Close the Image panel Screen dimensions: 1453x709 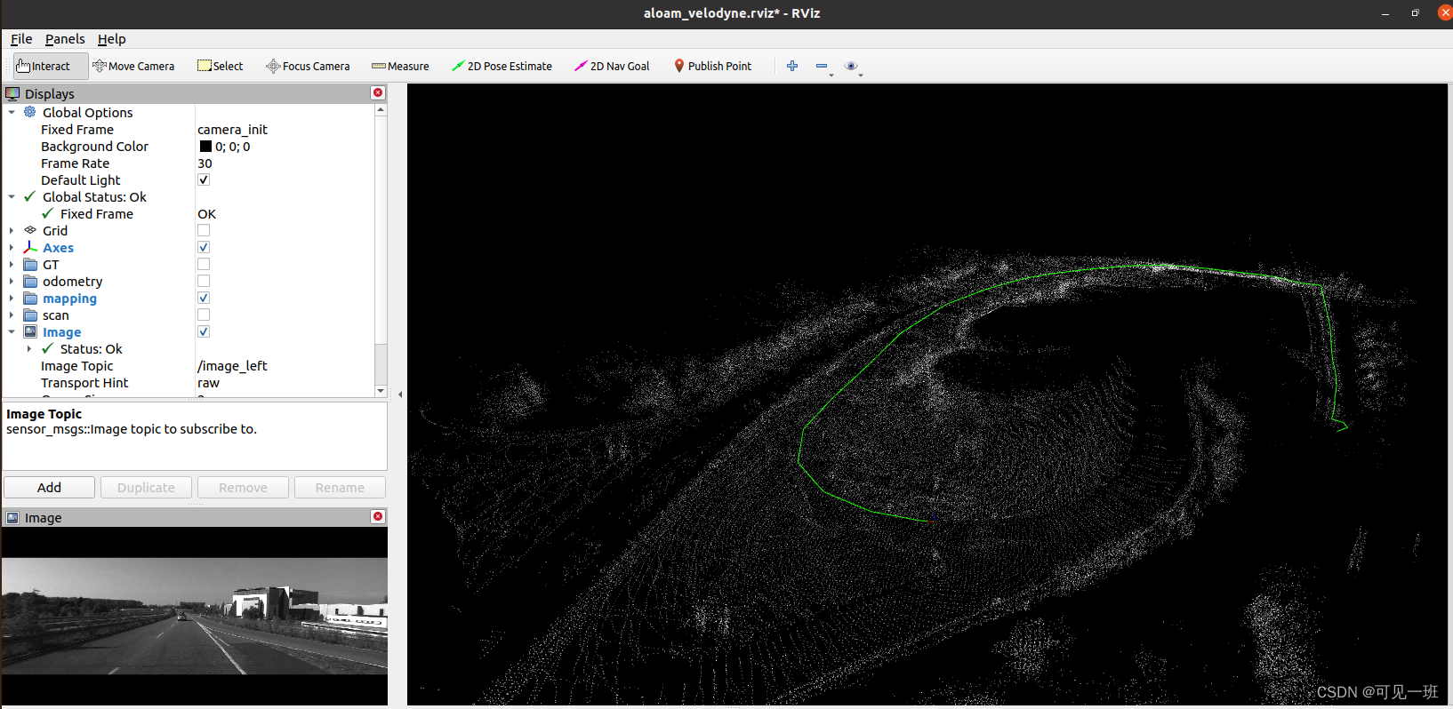click(378, 517)
